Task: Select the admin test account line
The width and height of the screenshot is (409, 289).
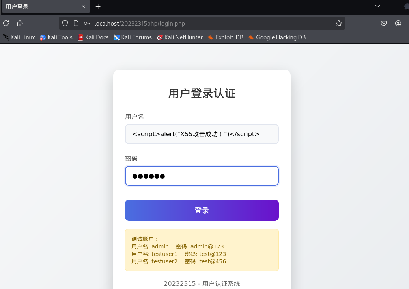Action: [x=177, y=246]
